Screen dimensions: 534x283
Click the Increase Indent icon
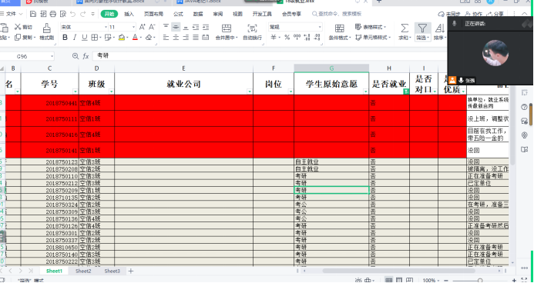click(x=206, y=27)
